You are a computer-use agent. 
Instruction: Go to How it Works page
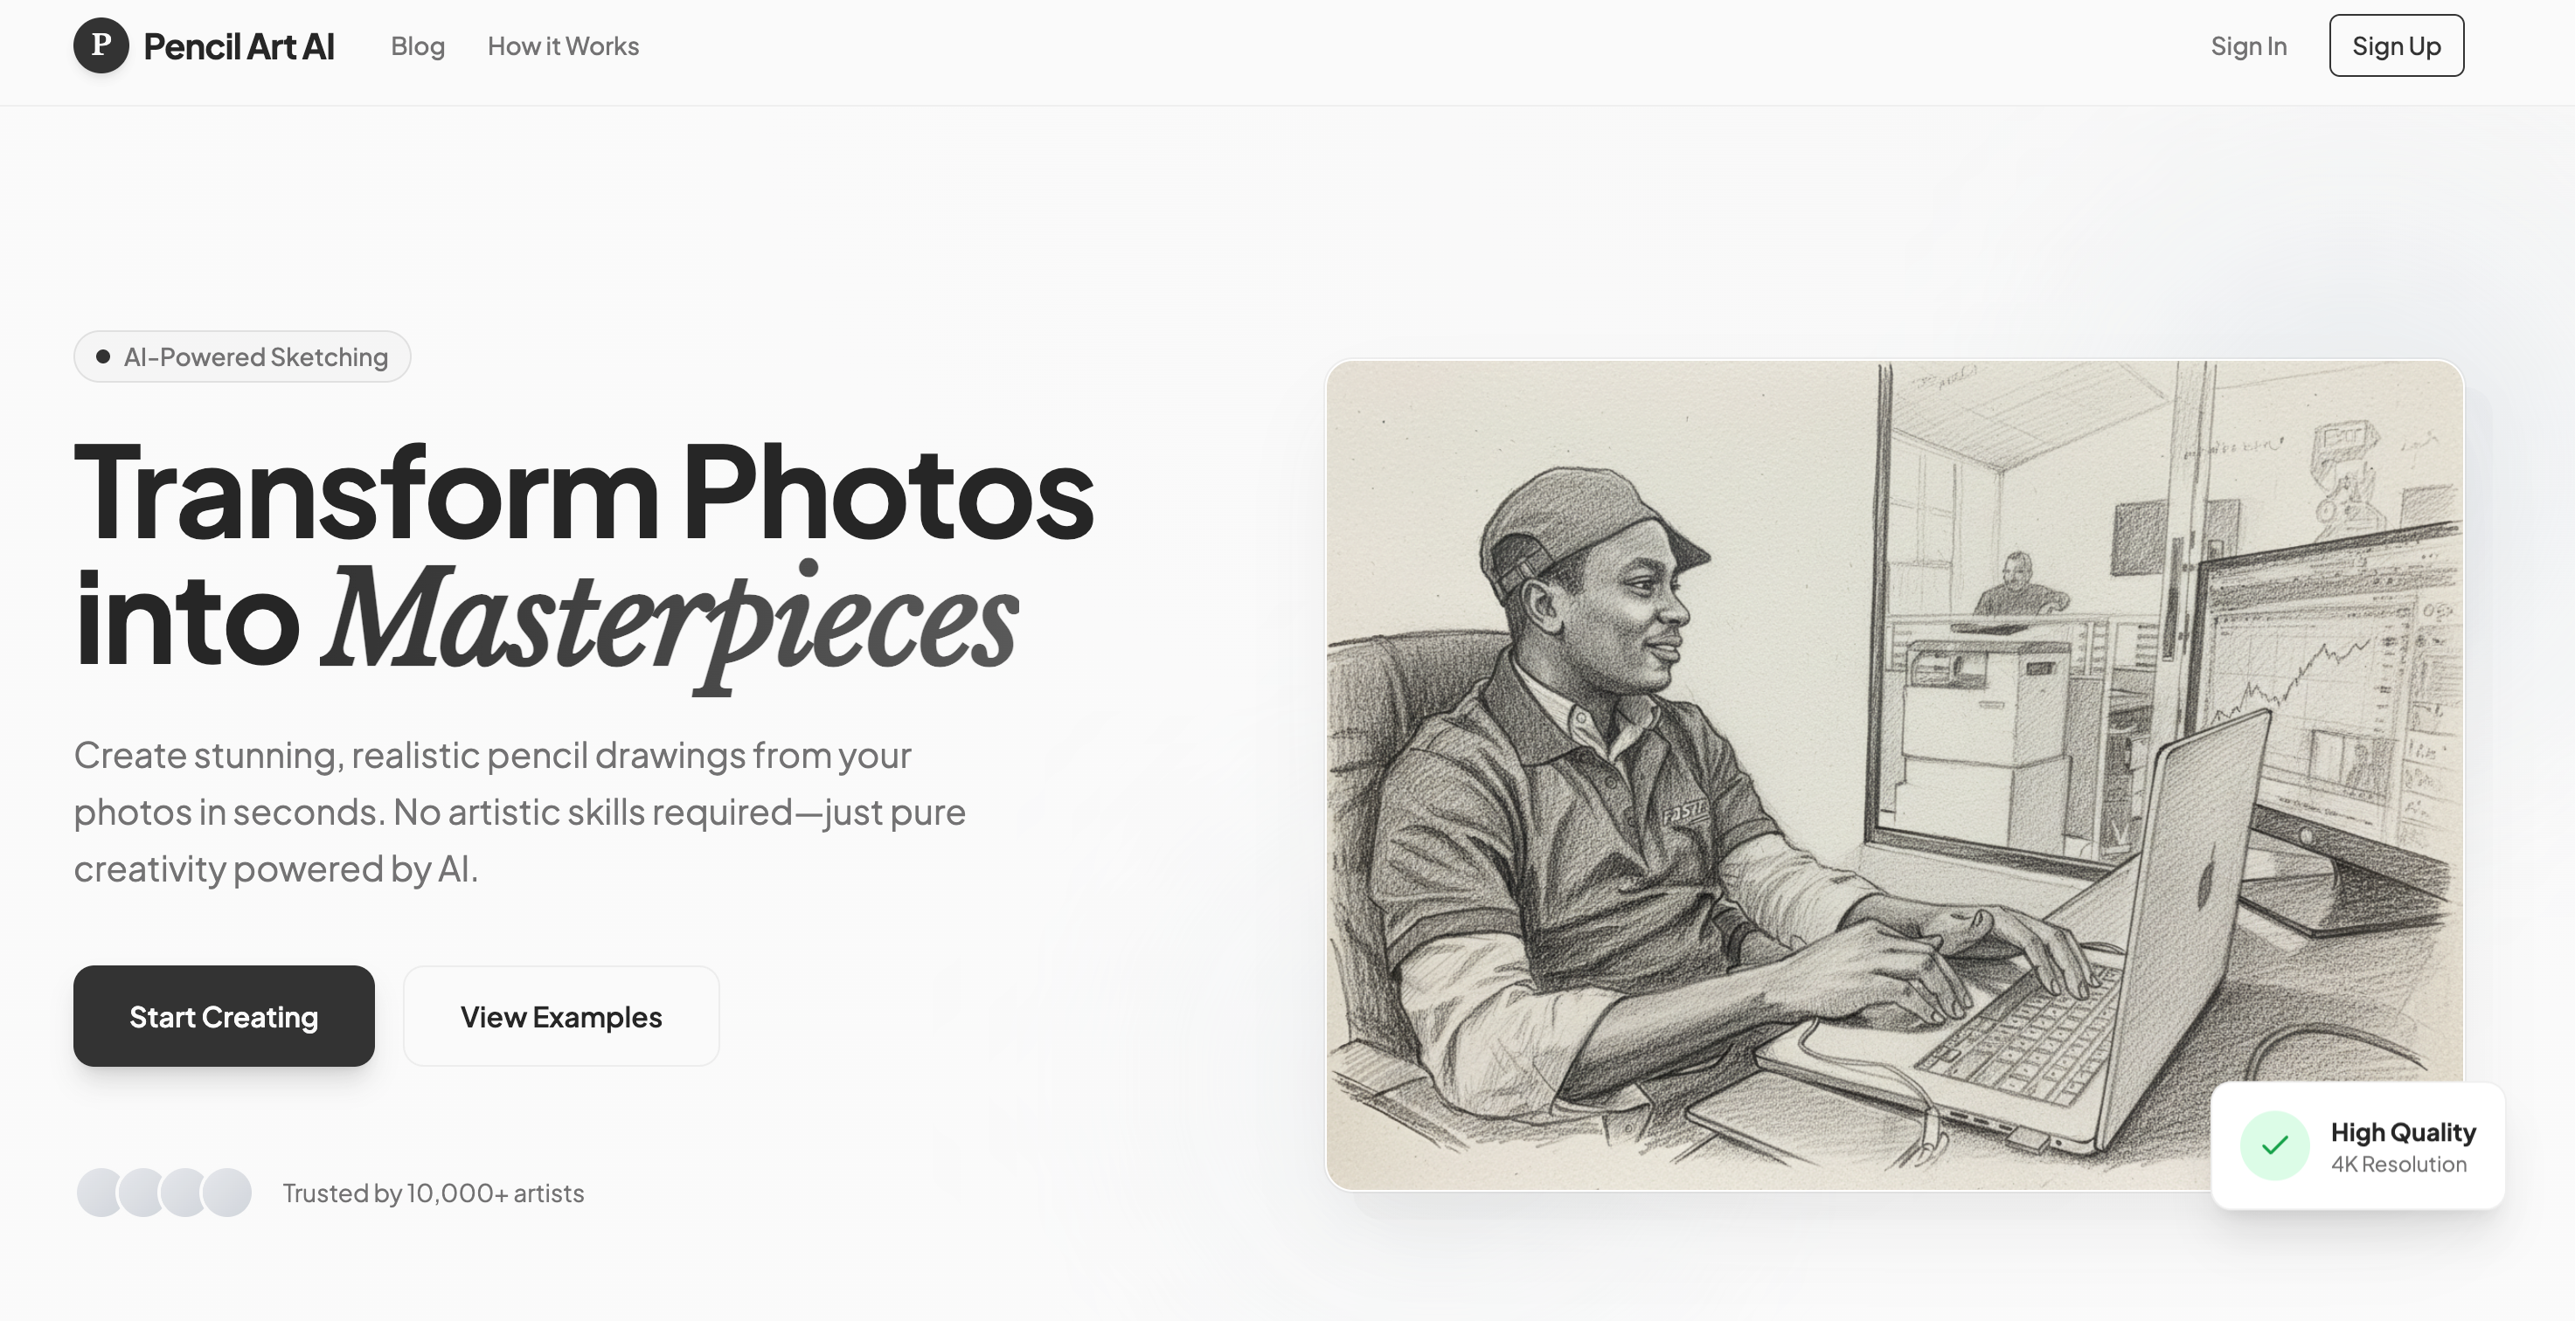click(x=563, y=46)
